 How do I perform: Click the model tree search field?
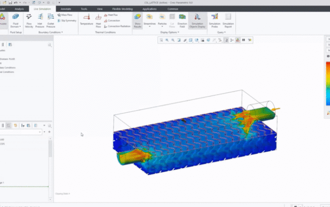click(x=21, y=132)
